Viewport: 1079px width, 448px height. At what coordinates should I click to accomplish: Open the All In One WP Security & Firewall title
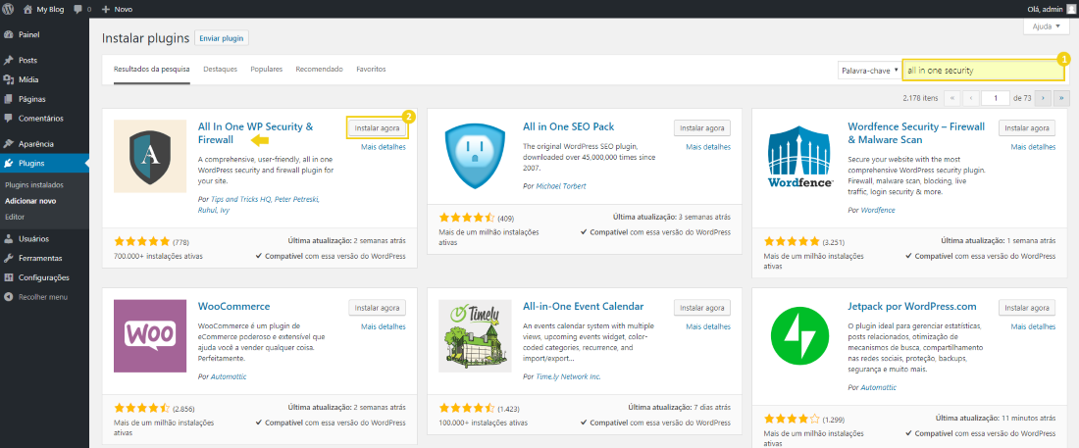pos(255,132)
